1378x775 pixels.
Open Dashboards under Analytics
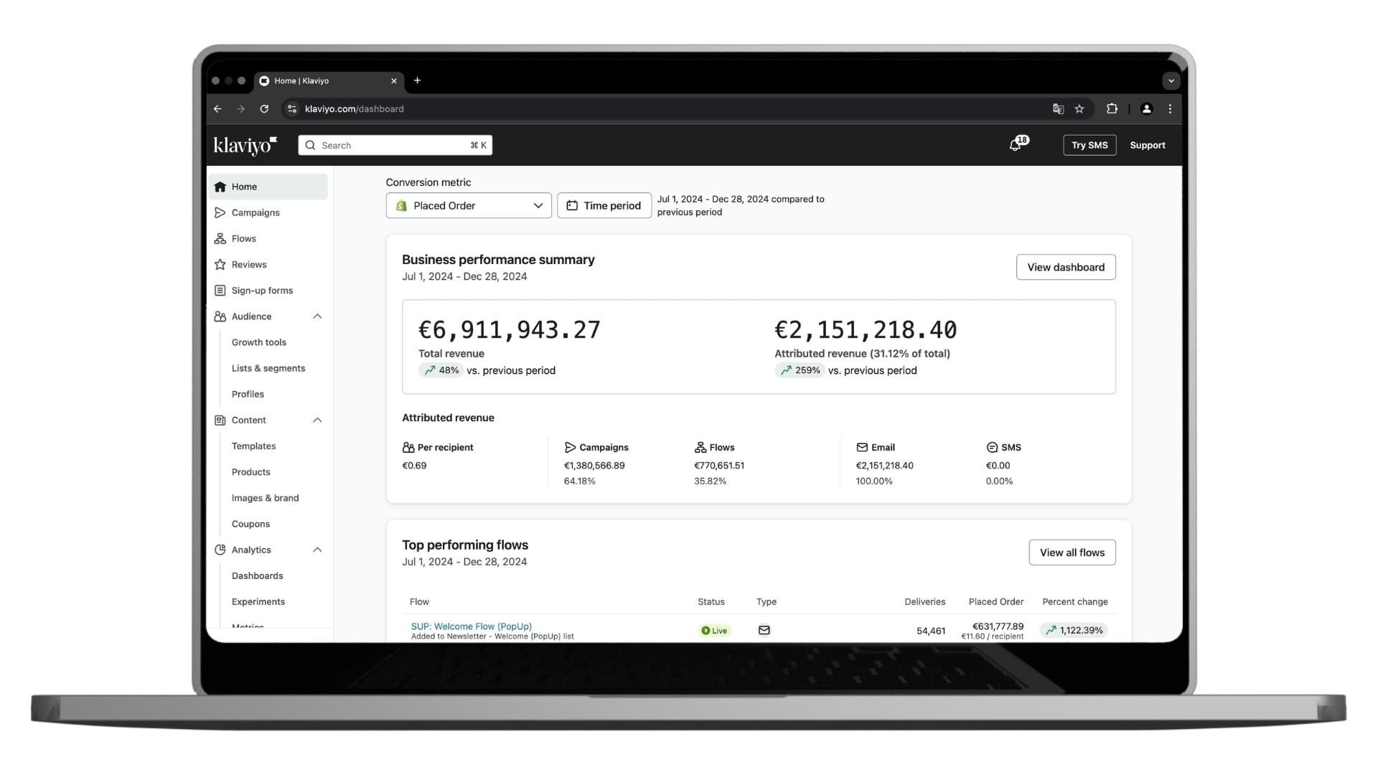(x=257, y=576)
